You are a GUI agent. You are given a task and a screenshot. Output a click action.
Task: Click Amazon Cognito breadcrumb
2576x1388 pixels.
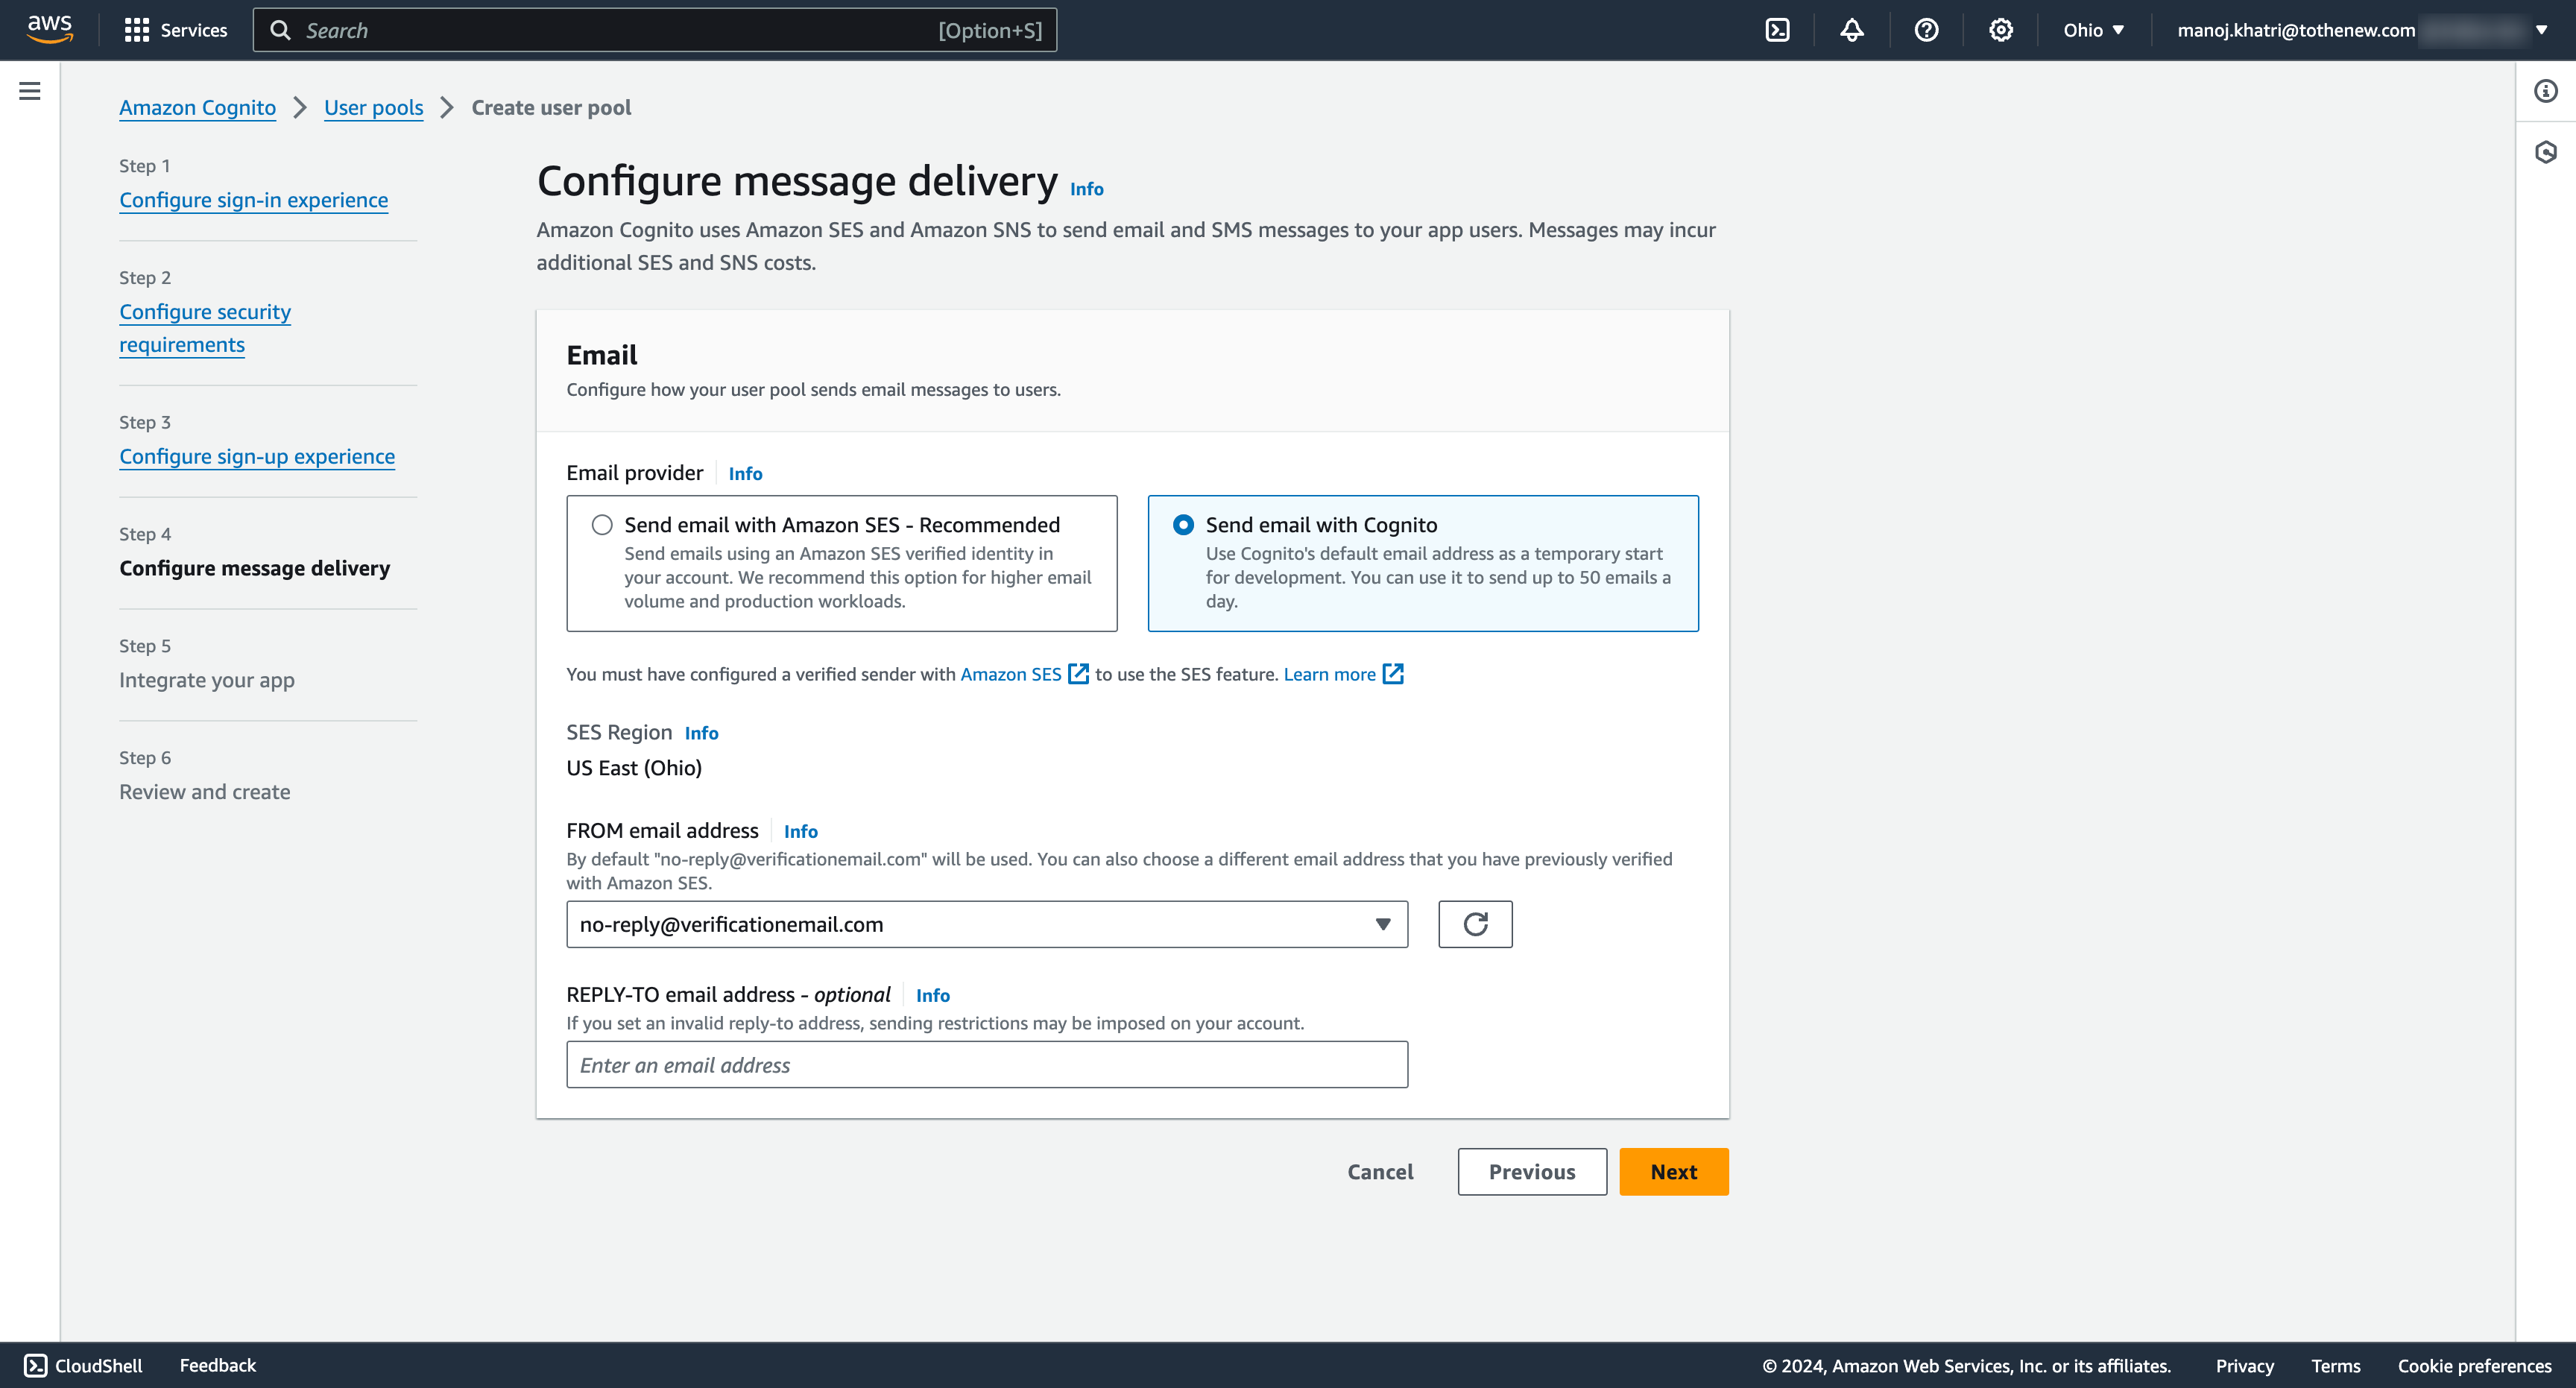point(197,107)
